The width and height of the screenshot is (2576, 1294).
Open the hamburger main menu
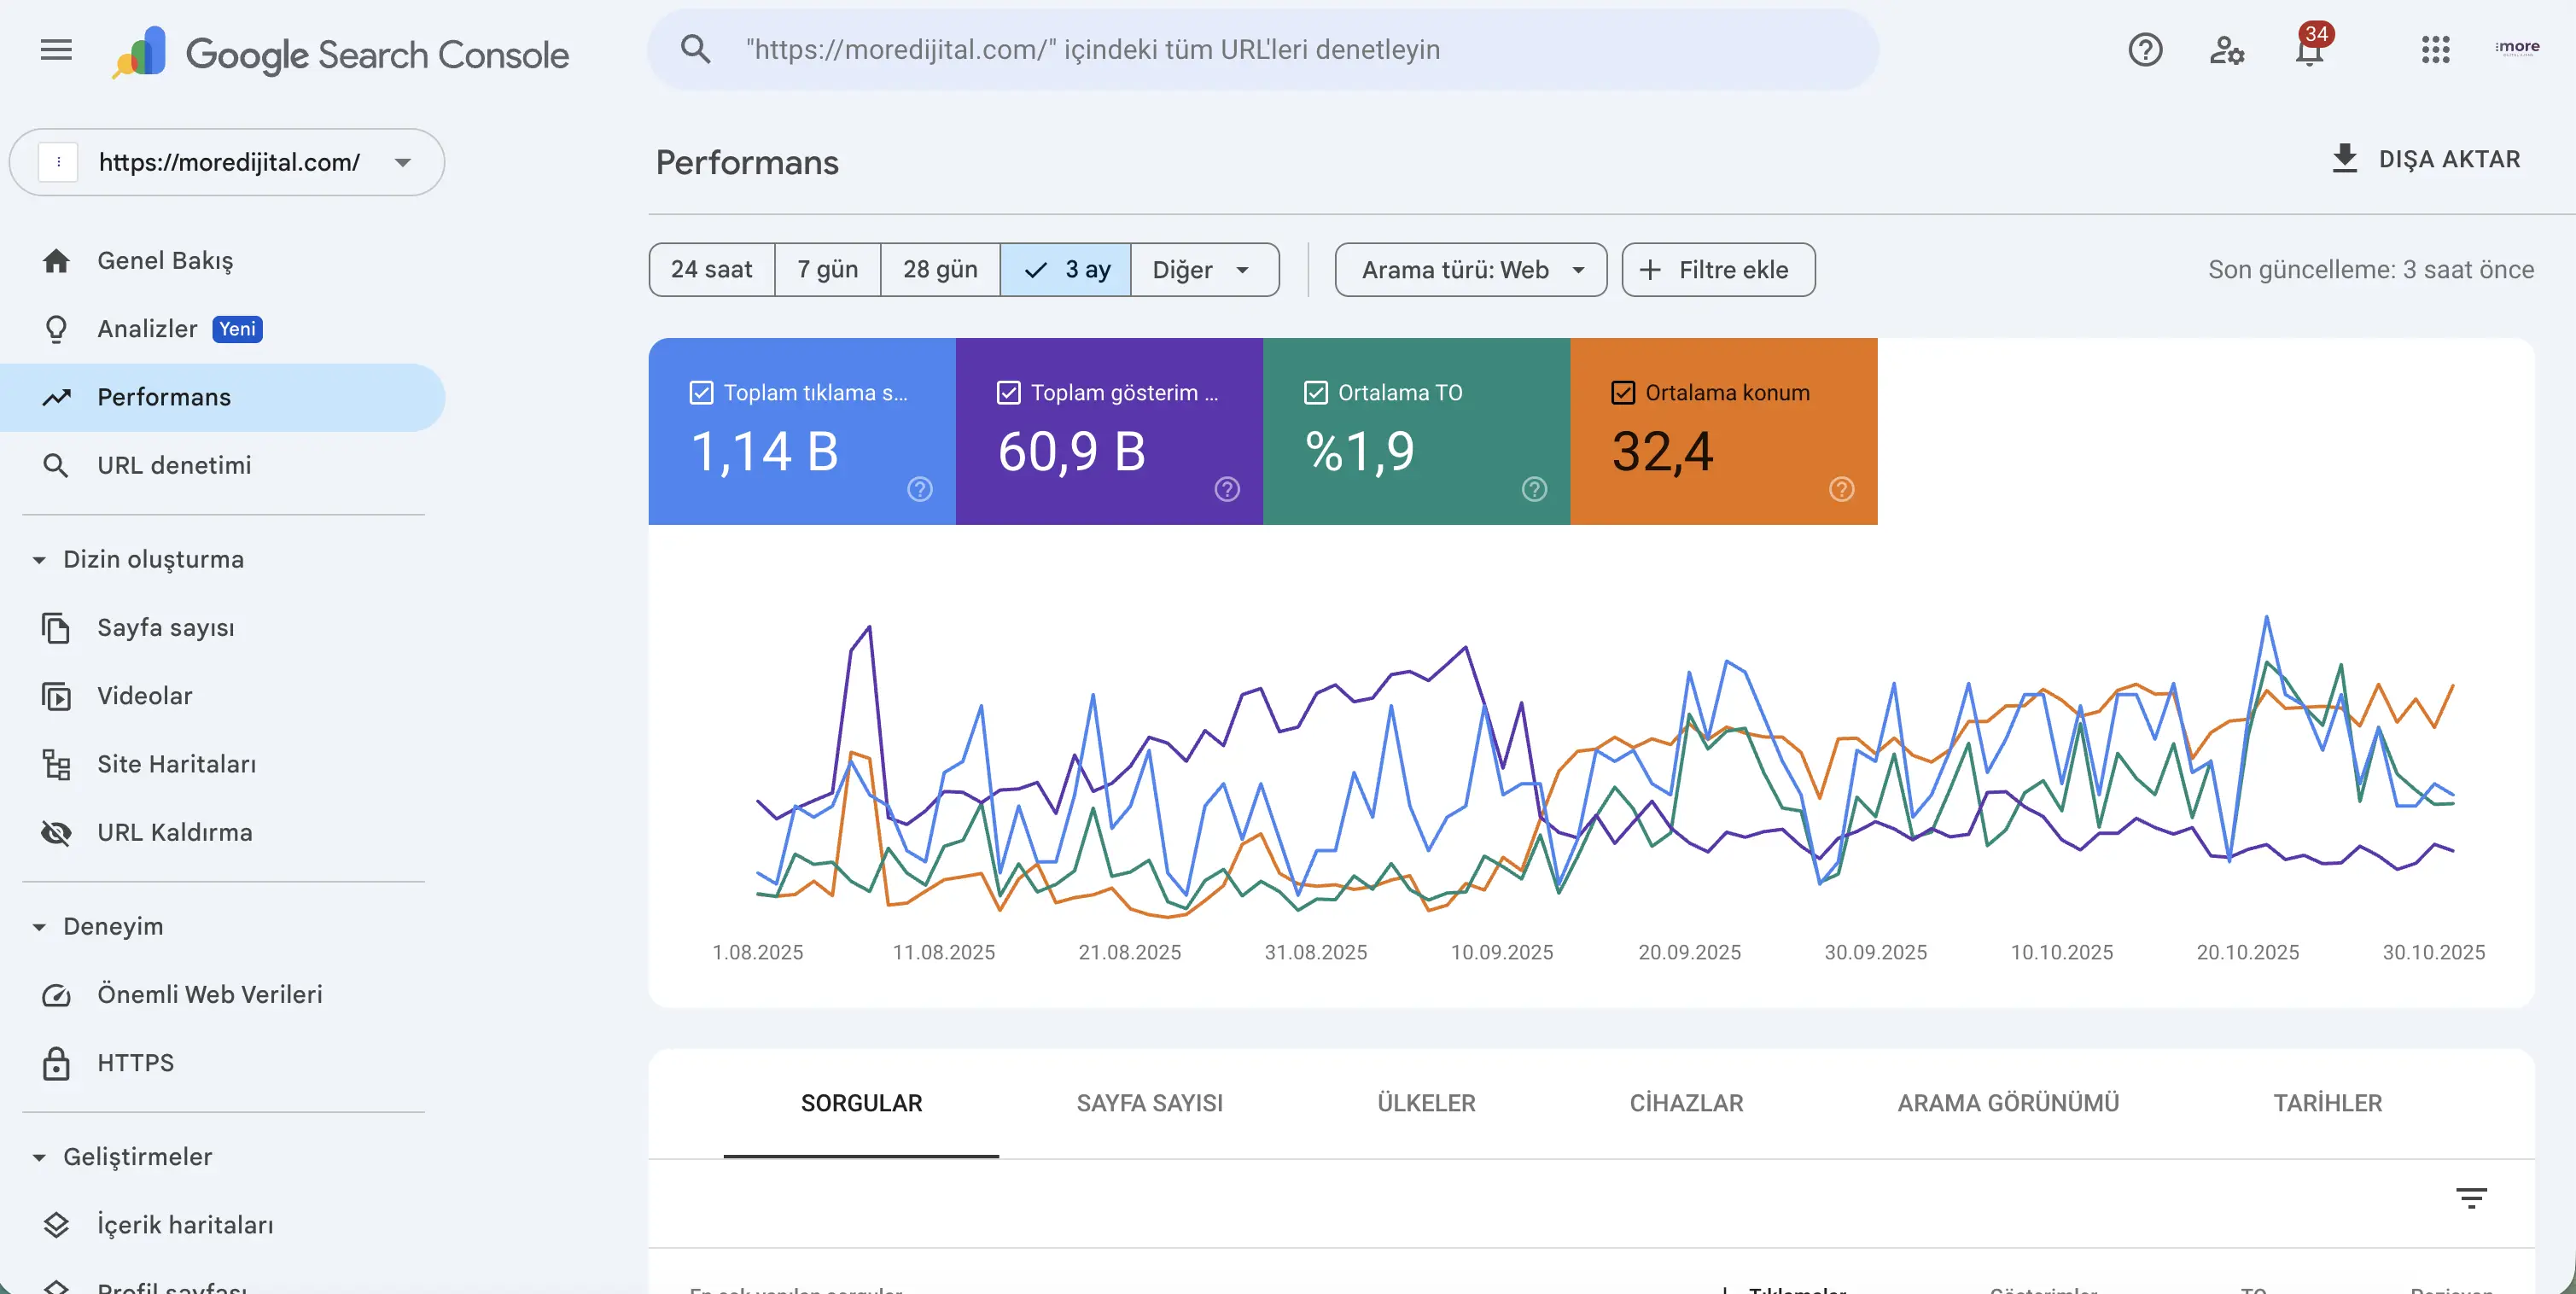tap(56, 49)
